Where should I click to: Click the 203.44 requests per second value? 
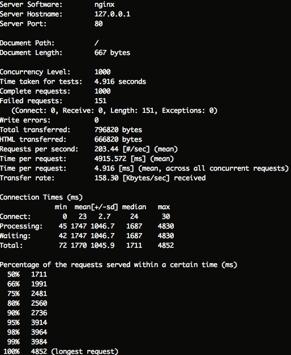[x=106, y=149]
